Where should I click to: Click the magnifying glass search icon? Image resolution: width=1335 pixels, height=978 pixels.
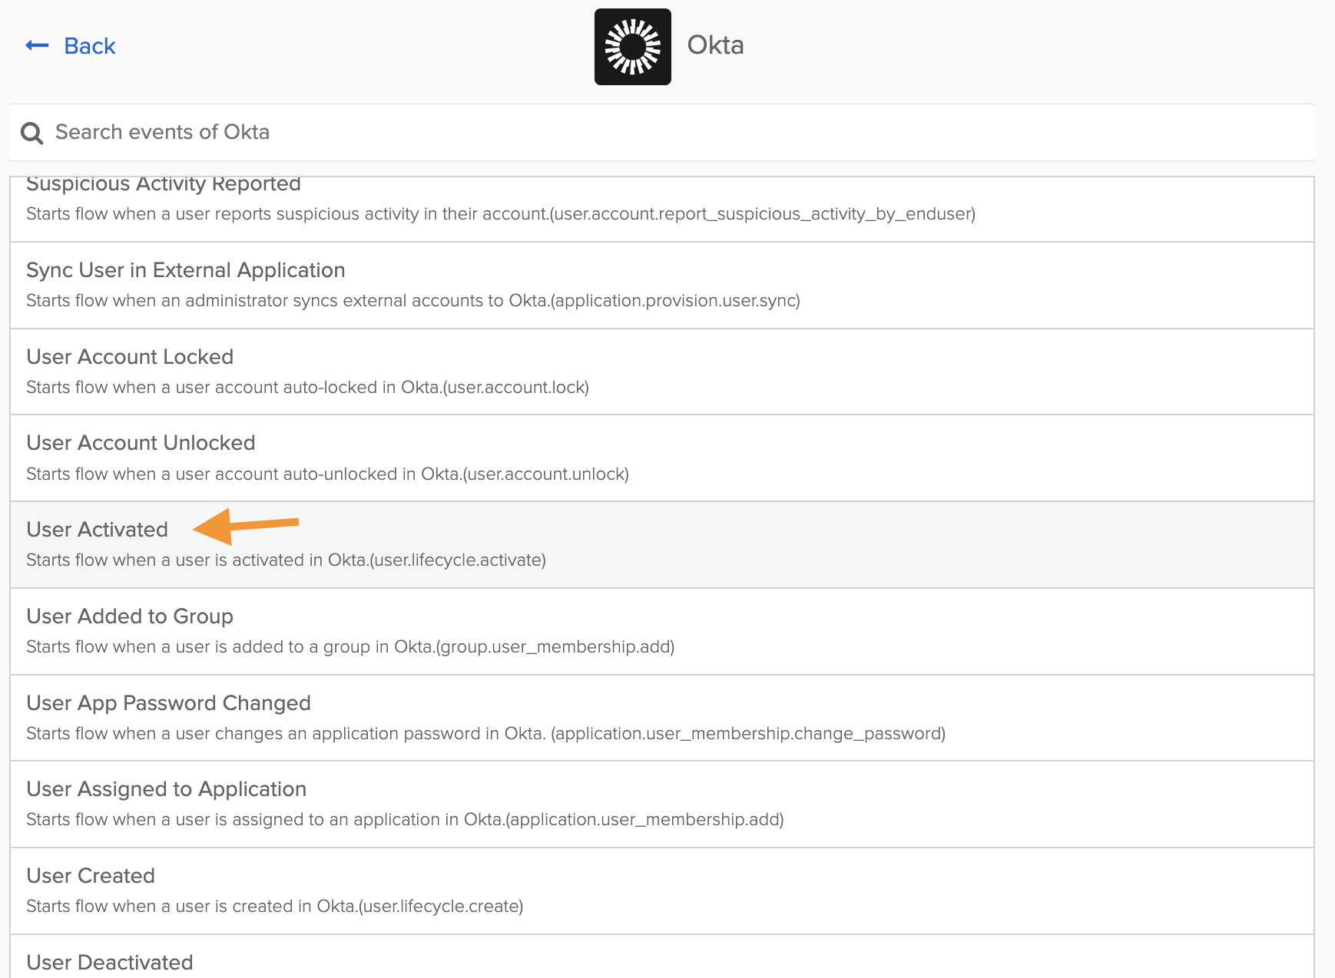(x=31, y=133)
